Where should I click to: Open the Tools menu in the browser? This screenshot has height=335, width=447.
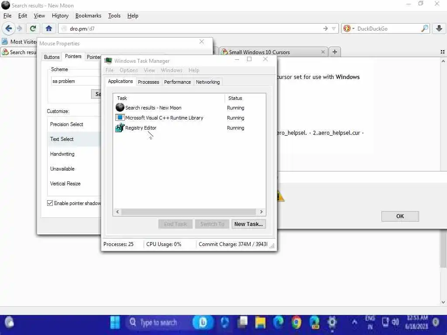point(114,16)
